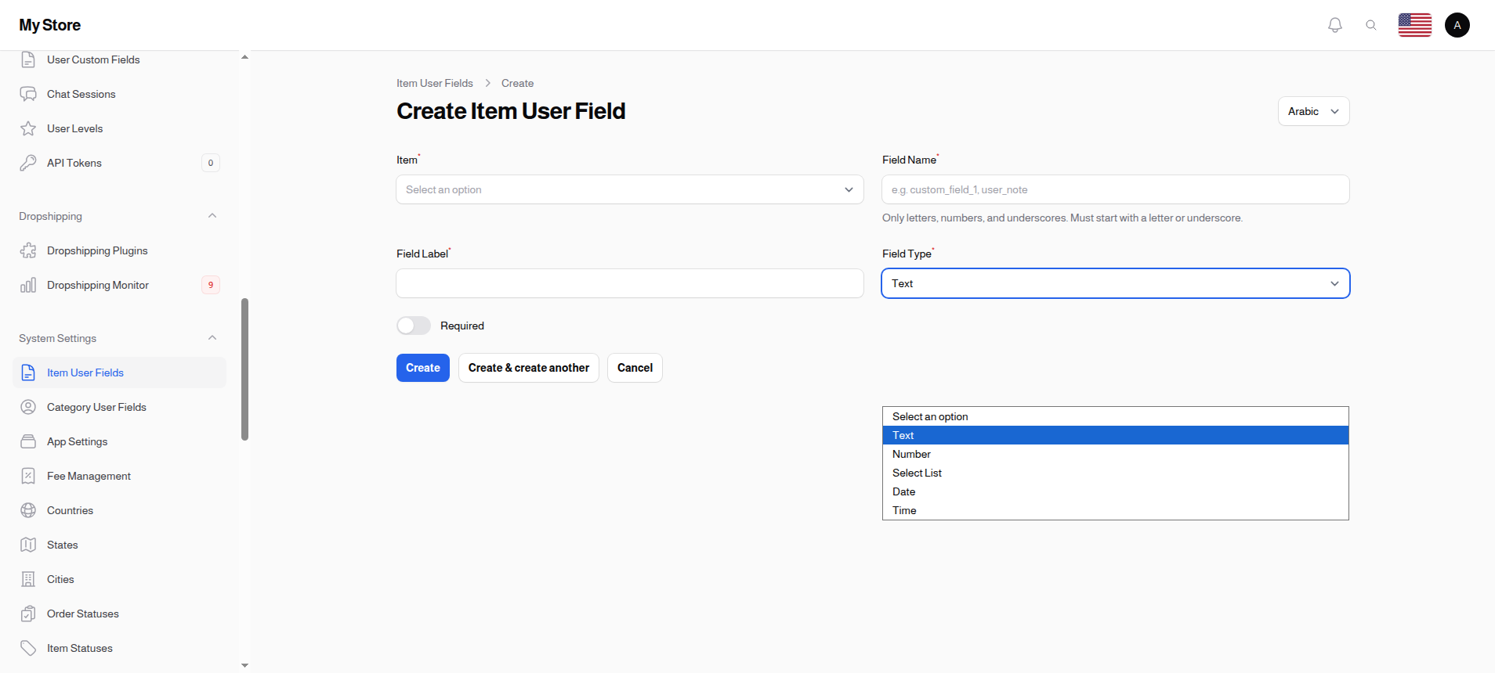Viewport: 1495px width, 673px height.
Task: Click the Dropshipping Monitor red badge
Action: click(x=211, y=285)
